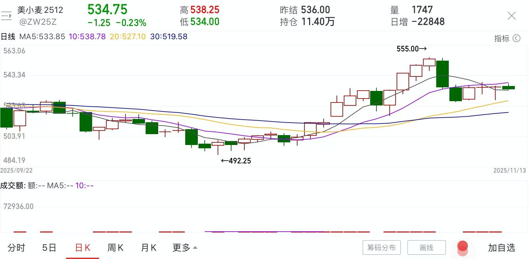The width and height of the screenshot is (531, 259).
Task: Open the contract list icon beside 美小麦 2512
Action: [x=6, y=15]
